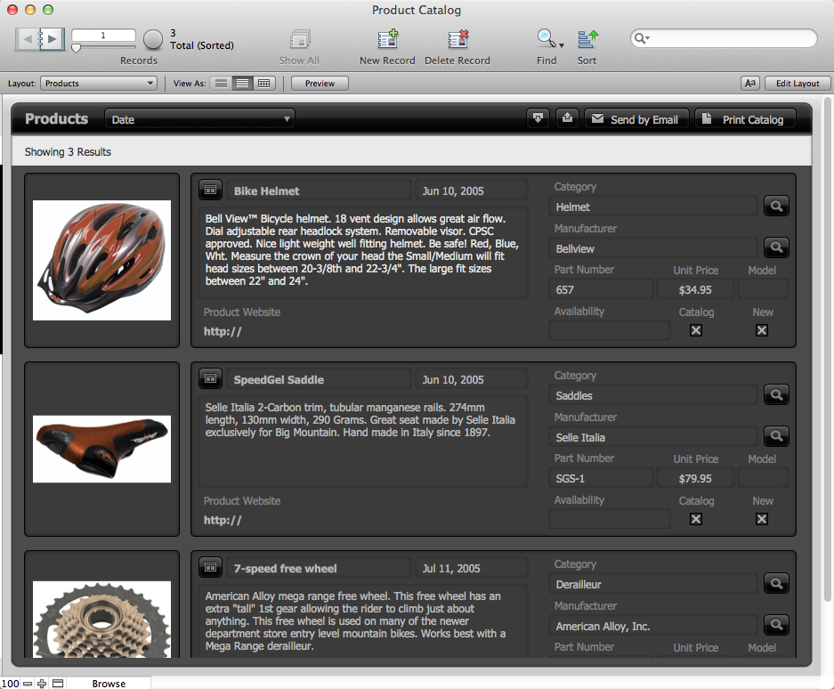Click the SpeedGel Saddle product image
834x689 pixels.
(x=102, y=449)
